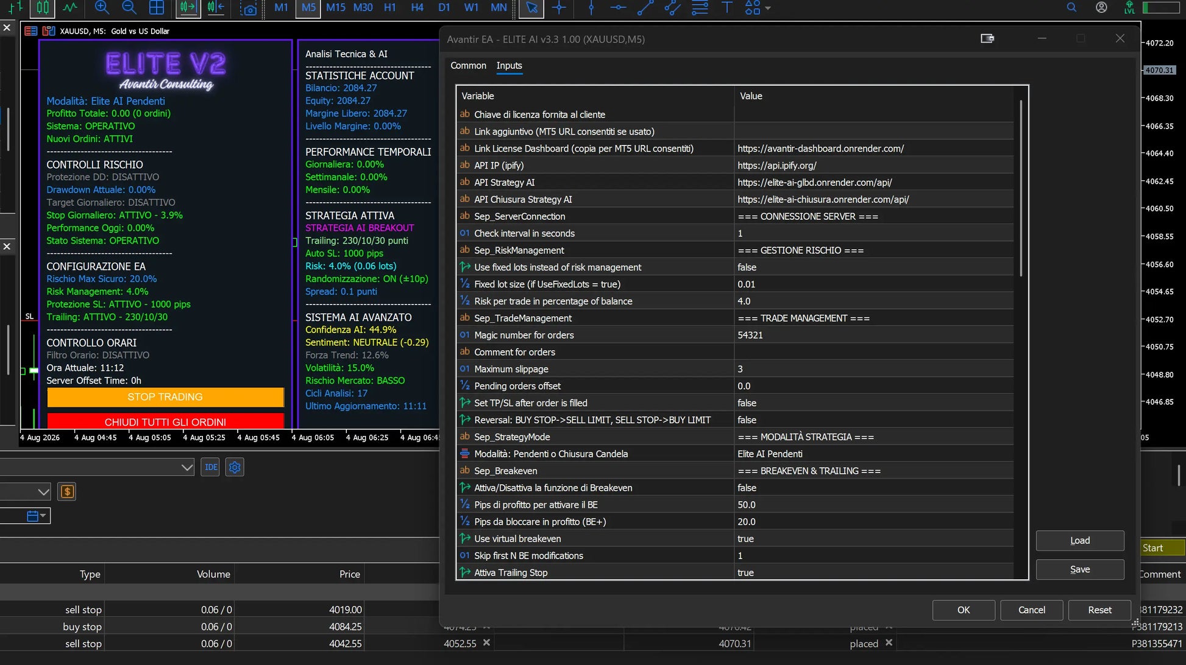The height and width of the screenshot is (665, 1186).
Task: Select the text label tool
Action: tap(726, 8)
